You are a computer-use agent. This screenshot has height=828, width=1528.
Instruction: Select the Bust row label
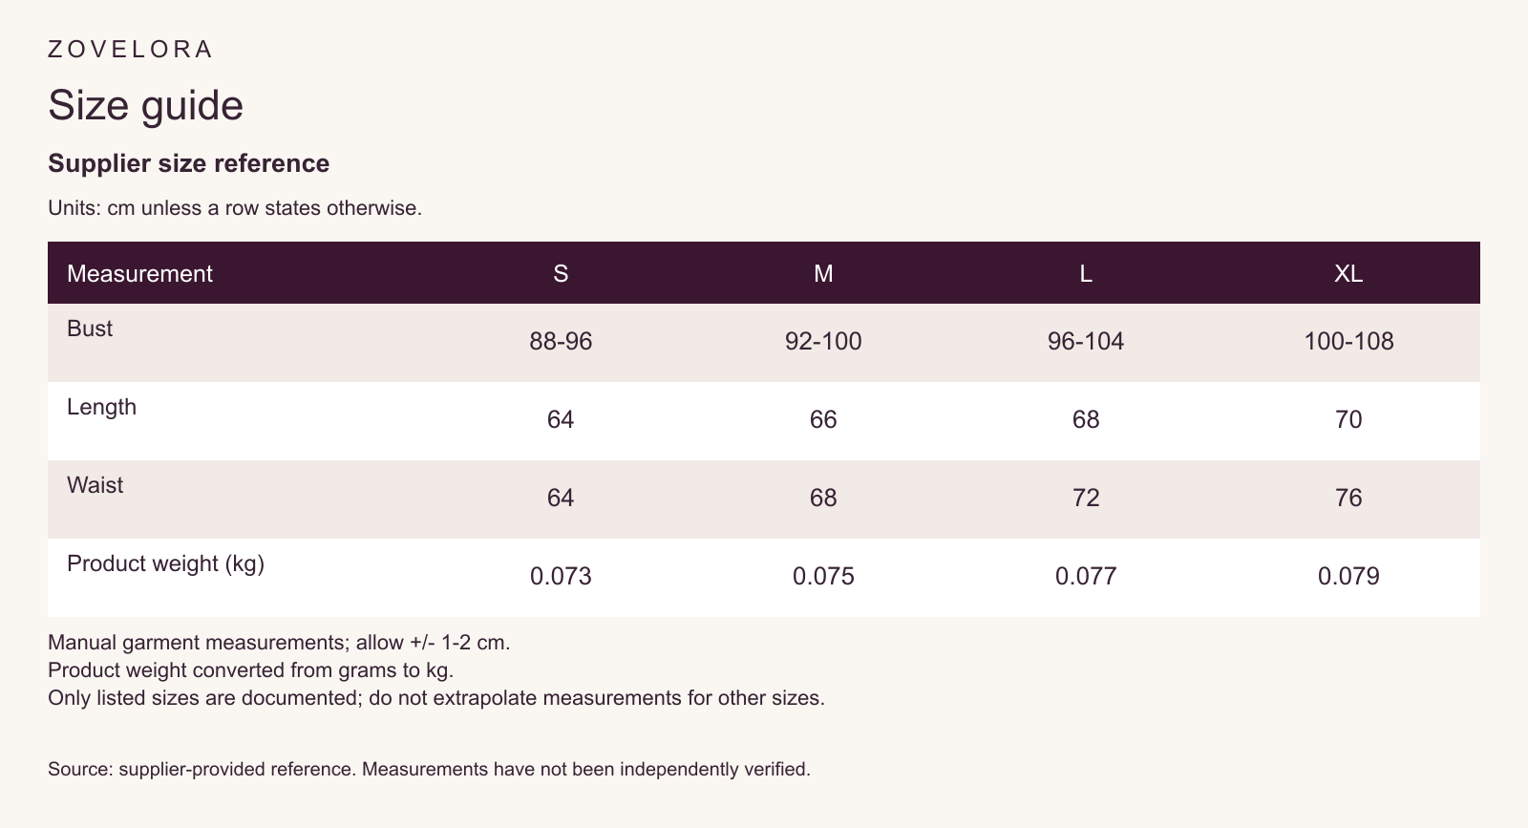(x=90, y=329)
